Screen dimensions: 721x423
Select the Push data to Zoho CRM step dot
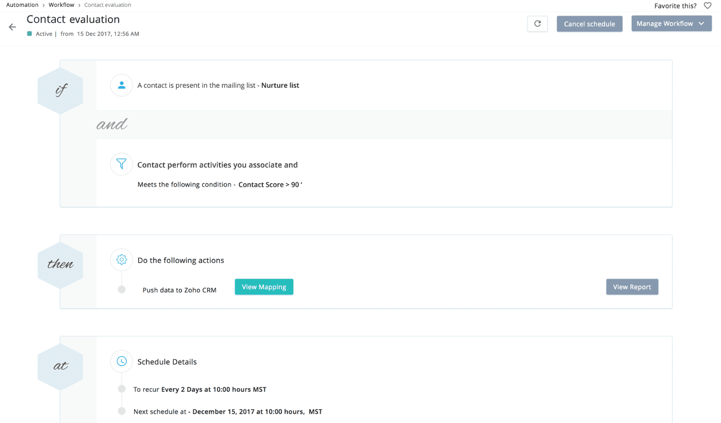tap(122, 290)
